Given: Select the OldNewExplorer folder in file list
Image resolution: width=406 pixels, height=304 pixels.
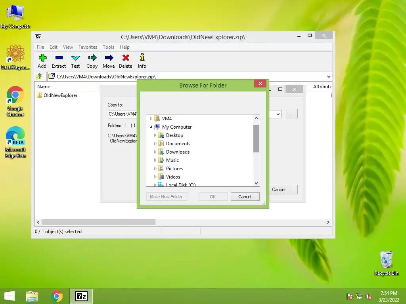Looking at the screenshot, I should [57, 95].
